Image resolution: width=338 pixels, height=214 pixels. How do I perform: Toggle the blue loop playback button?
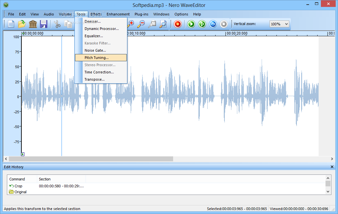tap(213, 24)
